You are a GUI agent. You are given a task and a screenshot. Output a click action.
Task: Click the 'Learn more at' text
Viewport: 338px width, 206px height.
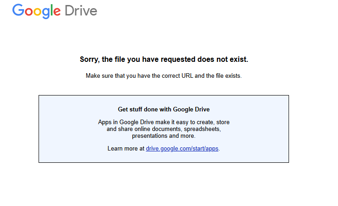pyautogui.click(x=126, y=148)
